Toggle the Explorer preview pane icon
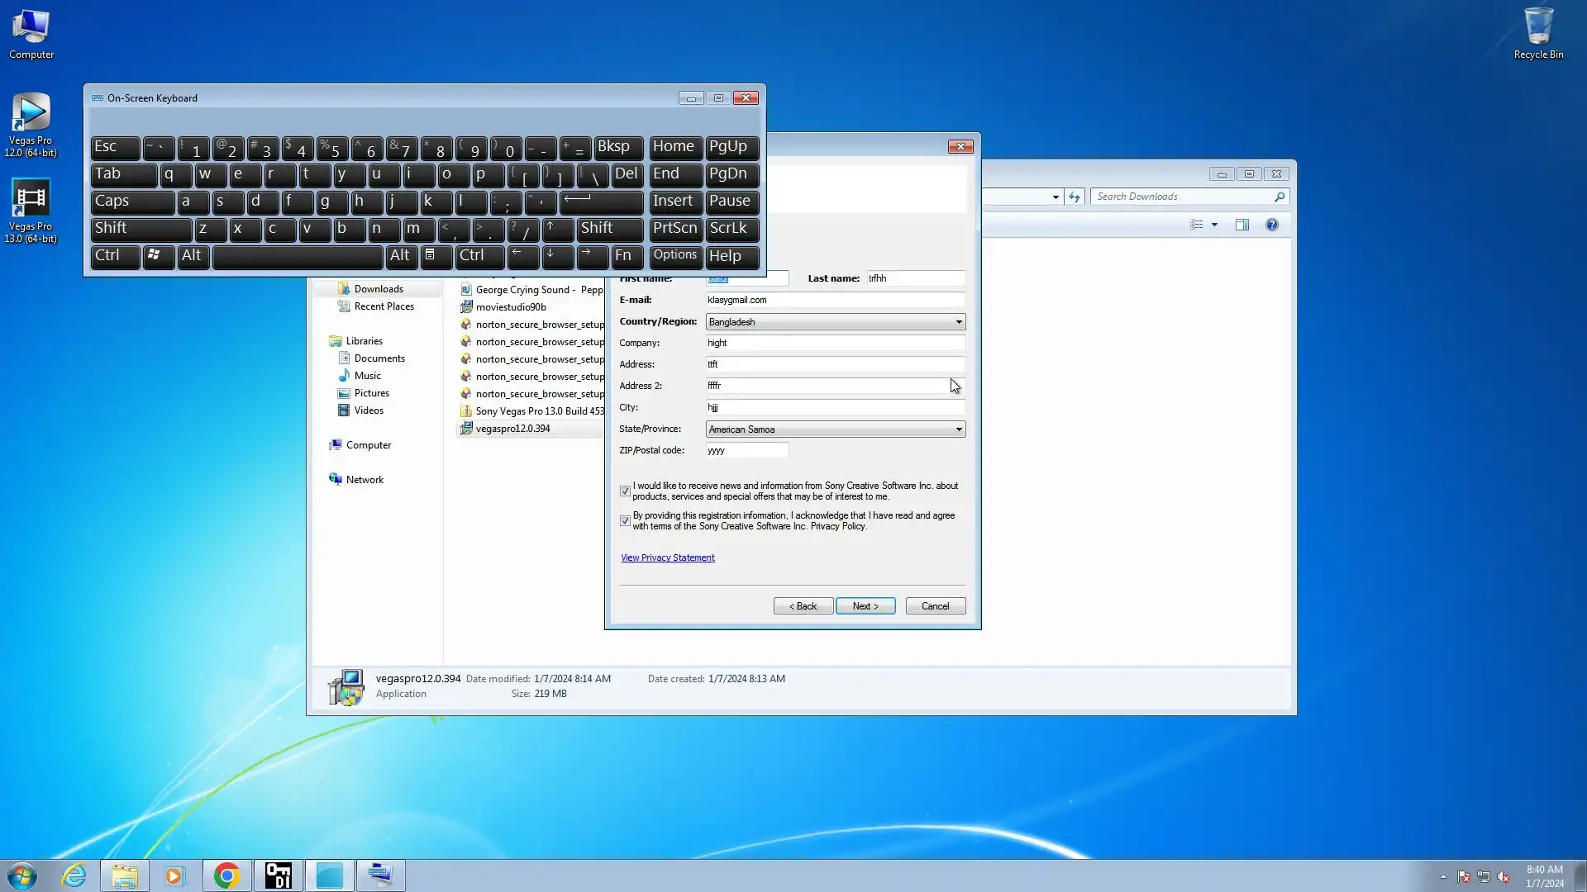The height and width of the screenshot is (892, 1587). click(1241, 225)
